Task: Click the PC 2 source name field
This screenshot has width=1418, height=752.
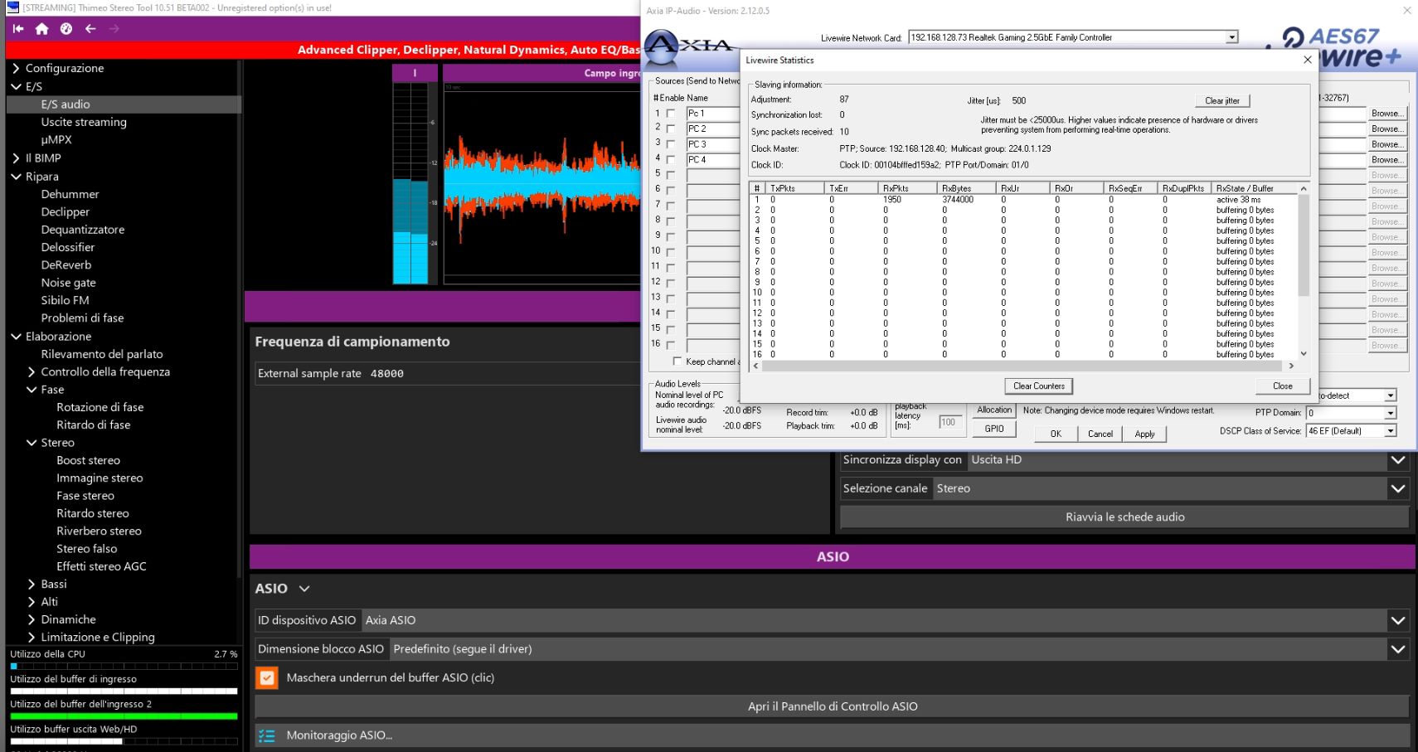Action: tap(712, 129)
